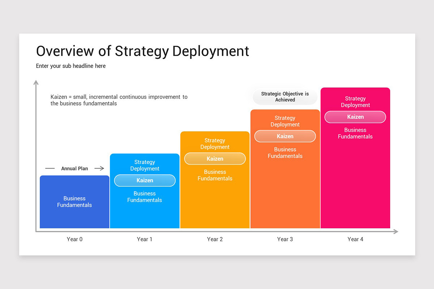Click the Overview of Strategy Deployment title

point(142,51)
